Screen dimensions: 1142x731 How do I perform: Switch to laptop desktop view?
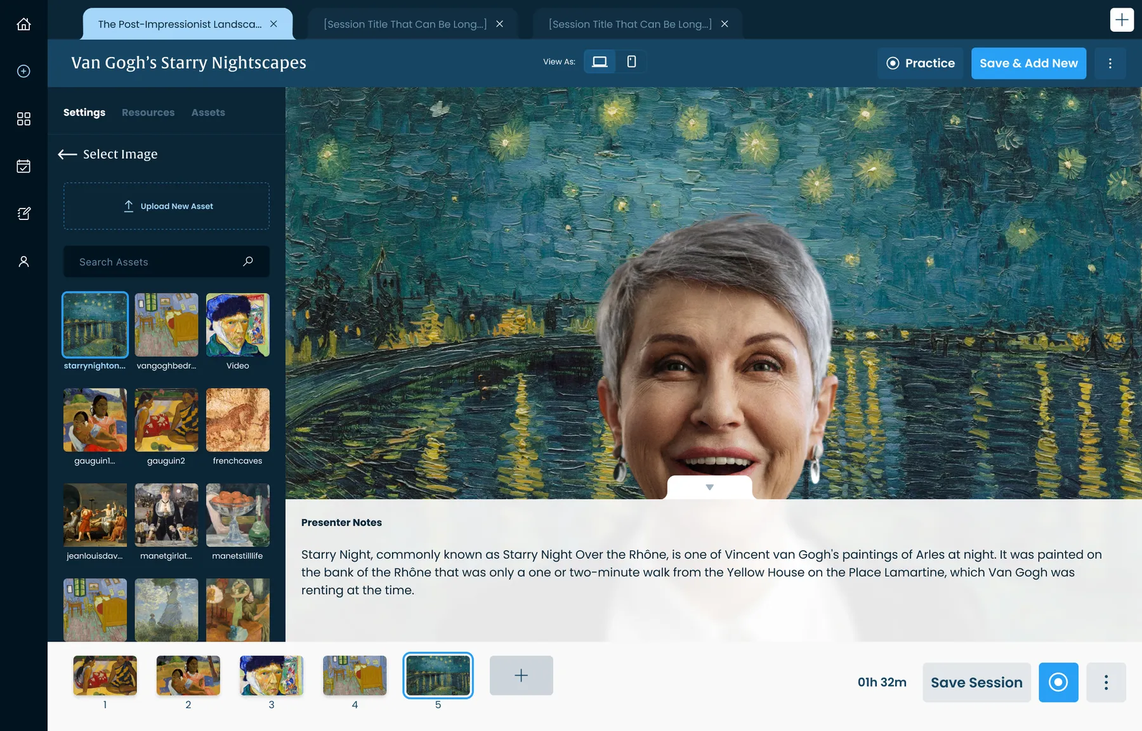pyautogui.click(x=600, y=61)
